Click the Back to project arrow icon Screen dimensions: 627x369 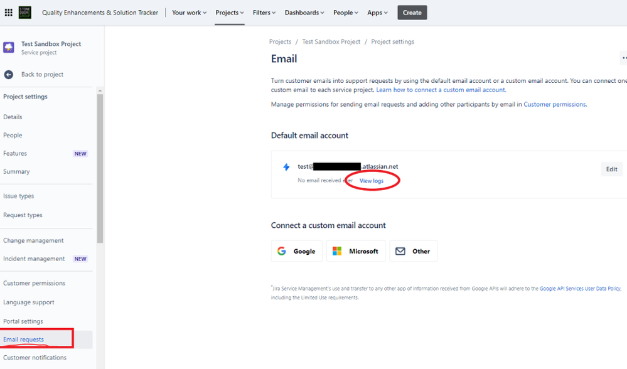tap(8, 74)
